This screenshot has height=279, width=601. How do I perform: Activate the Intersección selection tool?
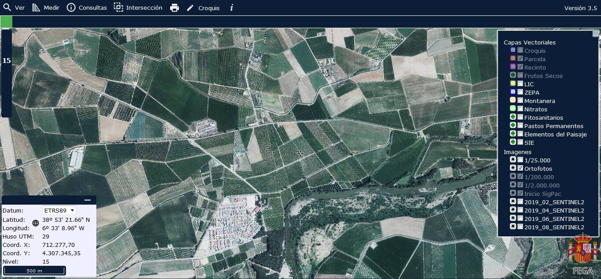click(x=118, y=7)
